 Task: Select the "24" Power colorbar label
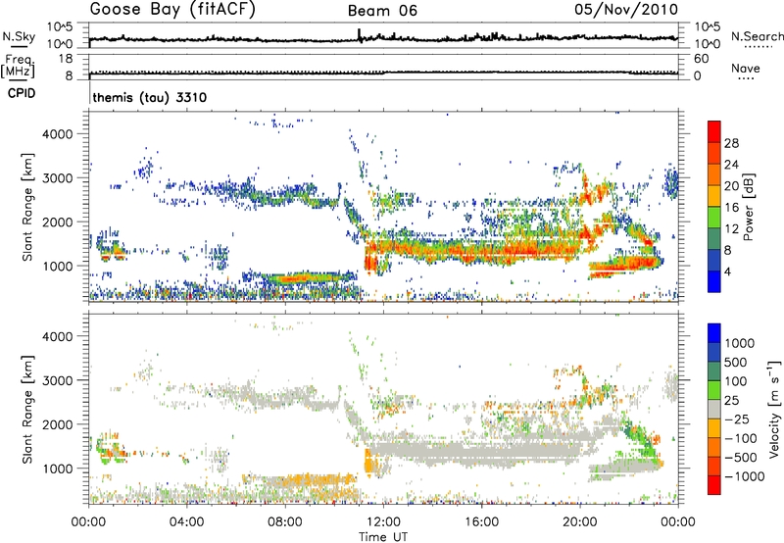pos(731,165)
